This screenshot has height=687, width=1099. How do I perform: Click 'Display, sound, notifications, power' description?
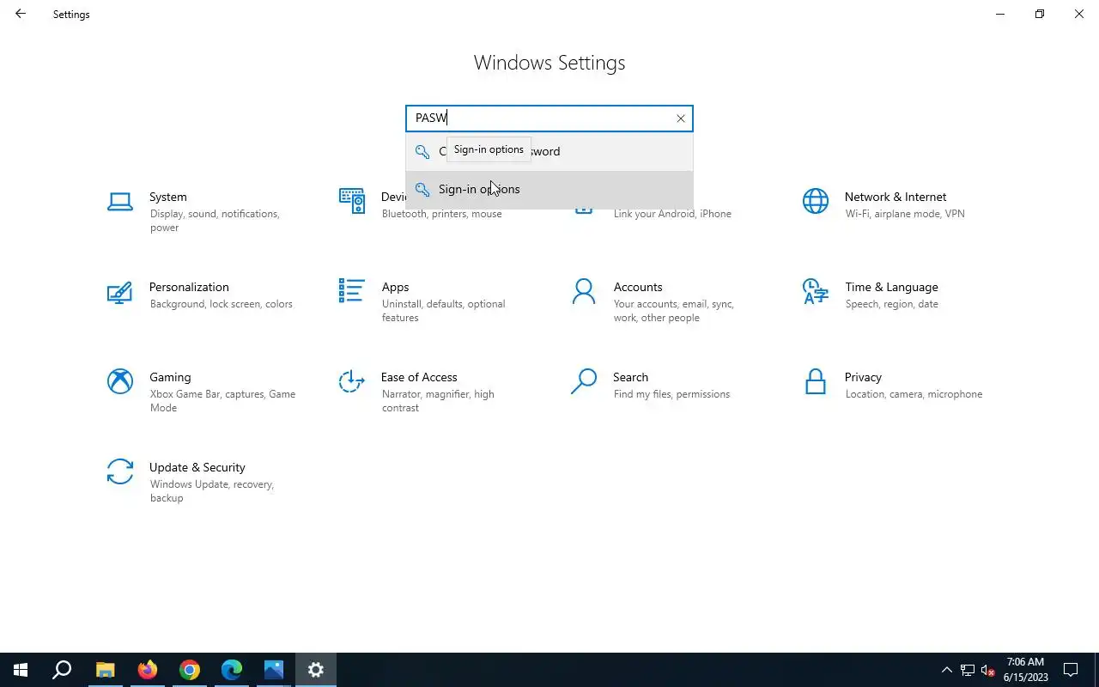click(214, 221)
